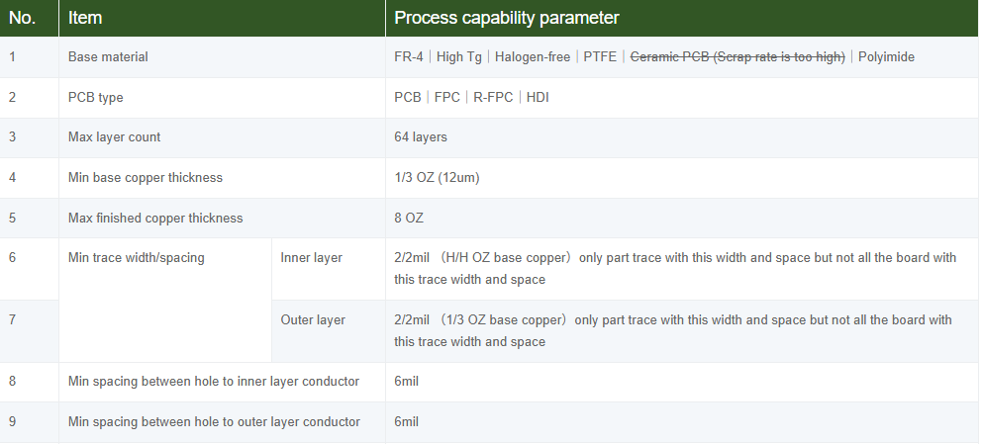Click the "Outer layer" sub-item cell

coord(313,320)
